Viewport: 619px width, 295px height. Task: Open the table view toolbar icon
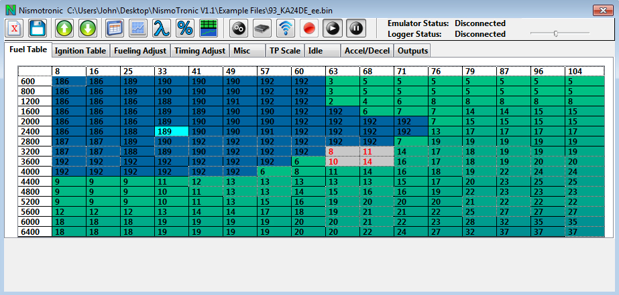pyautogui.click(x=115, y=29)
